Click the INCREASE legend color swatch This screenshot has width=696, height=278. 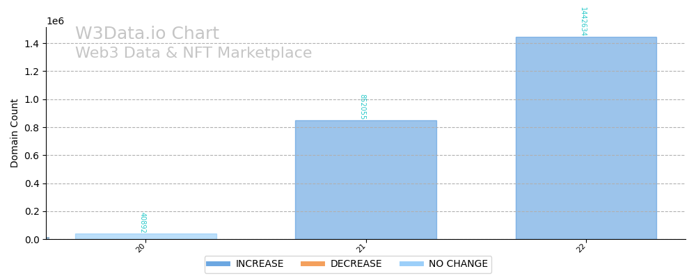click(x=219, y=264)
